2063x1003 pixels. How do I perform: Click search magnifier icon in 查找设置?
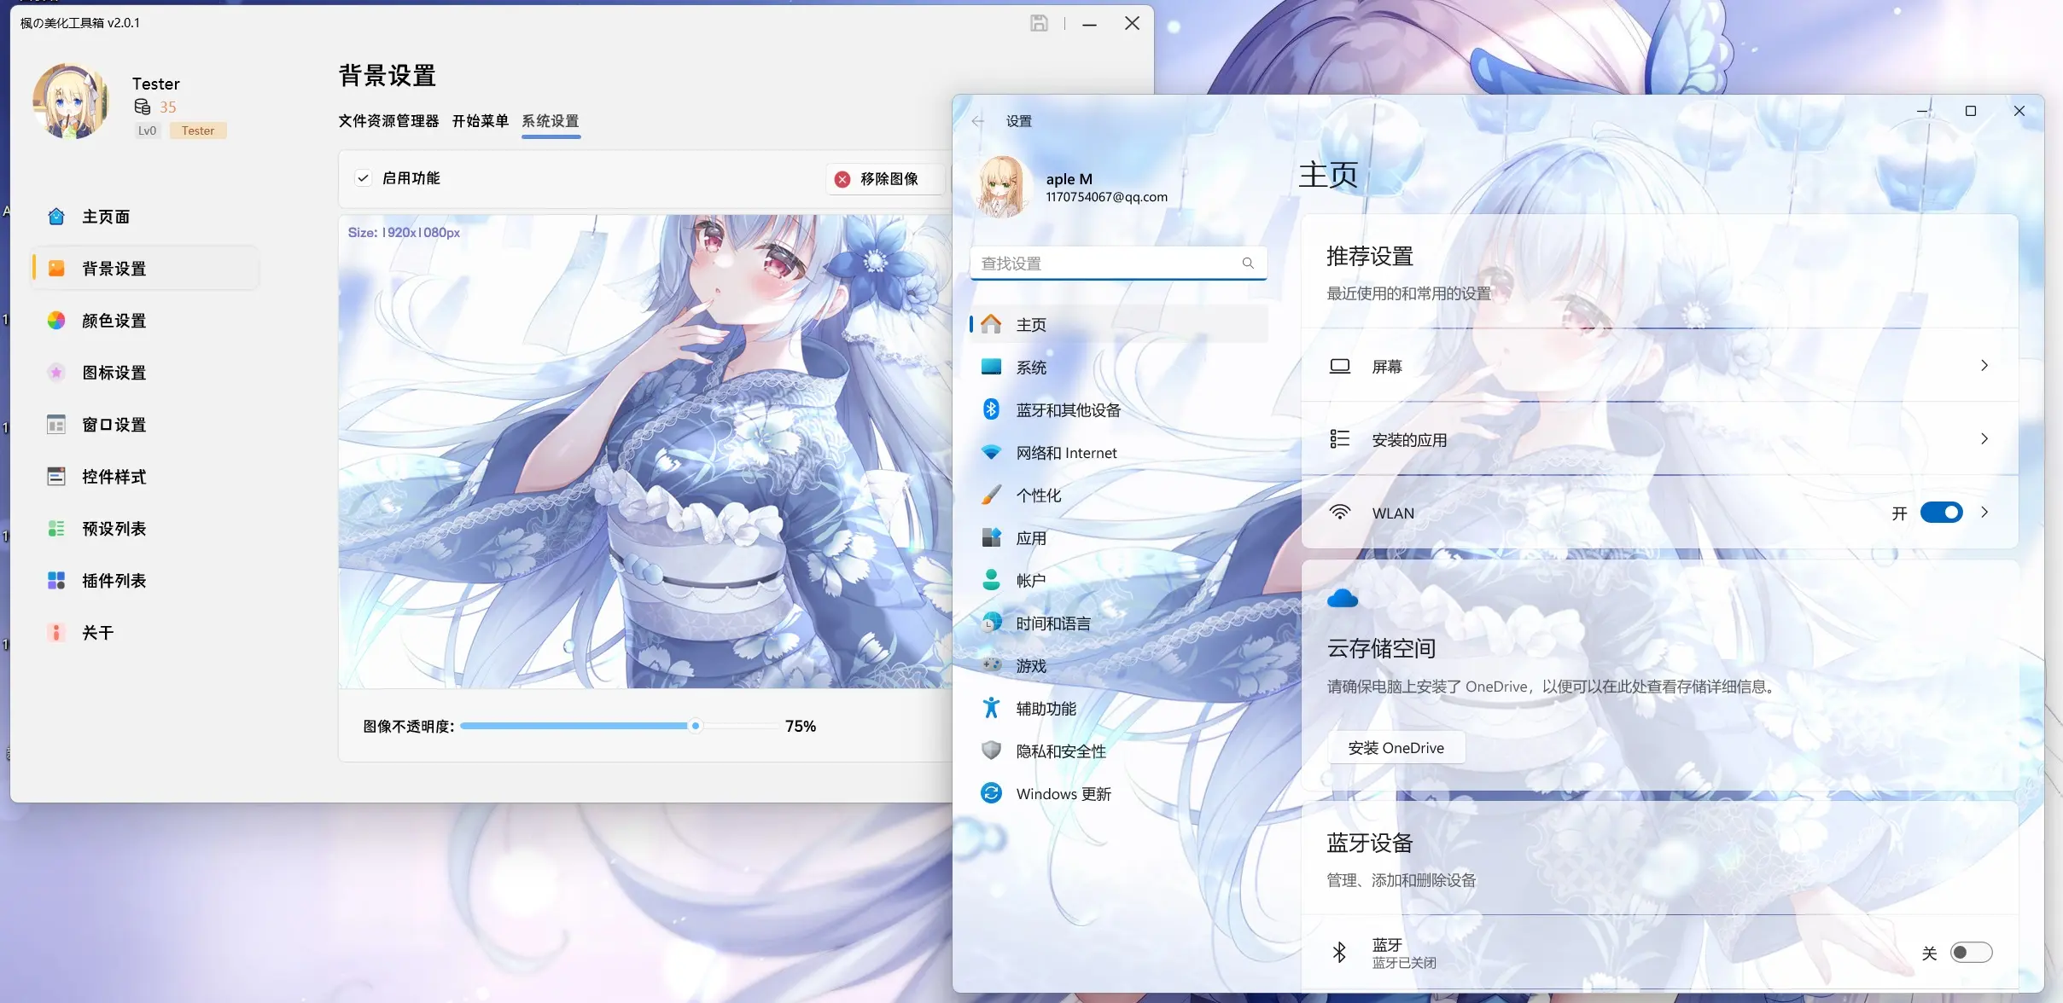coord(1248,264)
